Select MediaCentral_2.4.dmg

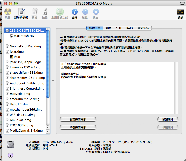pos(25,131)
